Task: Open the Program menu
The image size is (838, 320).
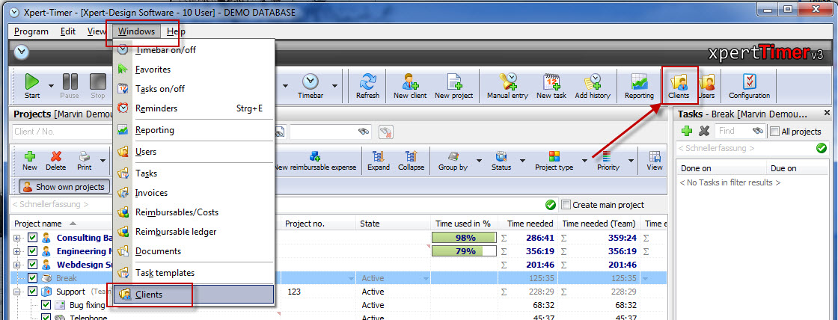Action: (x=31, y=31)
